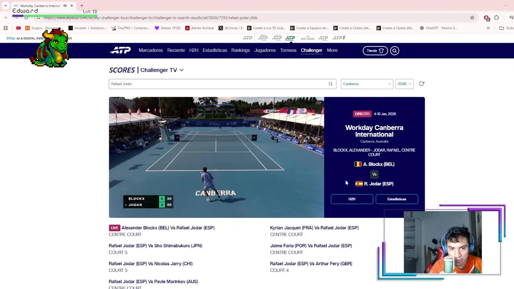Open the site search magnifier icon
This screenshot has width=514, height=289.
point(394,51)
